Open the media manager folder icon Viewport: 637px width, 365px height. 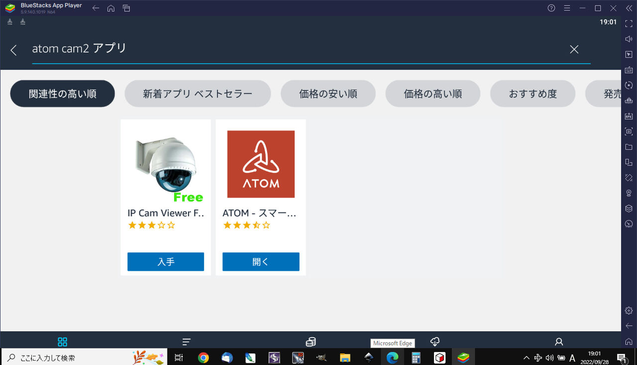tap(628, 147)
